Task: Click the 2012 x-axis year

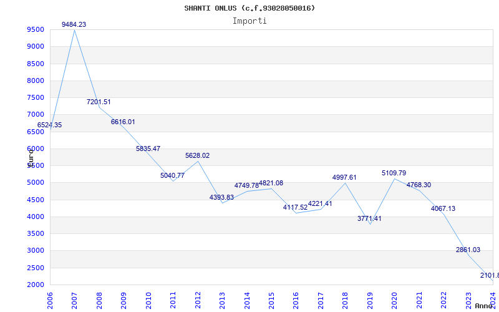Action: (x=198, y=301)
